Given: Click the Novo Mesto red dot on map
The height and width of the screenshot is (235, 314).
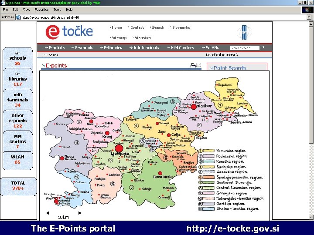Looking at the screenshot, I should tap(160, 173).
